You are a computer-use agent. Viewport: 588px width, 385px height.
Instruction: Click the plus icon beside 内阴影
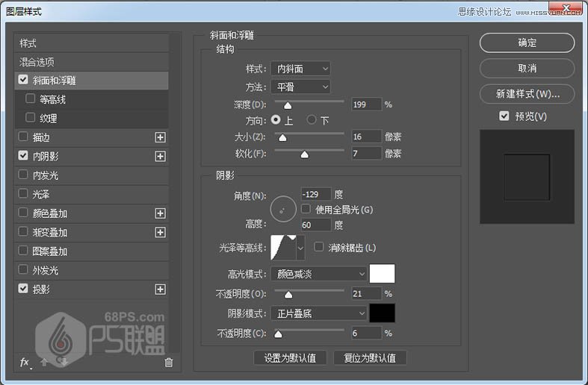click(x=160, y=156)
